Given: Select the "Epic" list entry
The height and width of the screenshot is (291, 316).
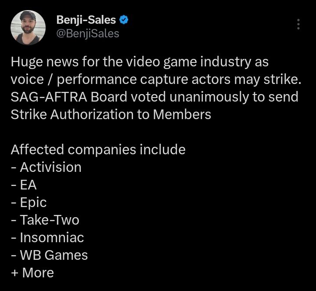Looking at the screenshot, I should tap(33, 202).
